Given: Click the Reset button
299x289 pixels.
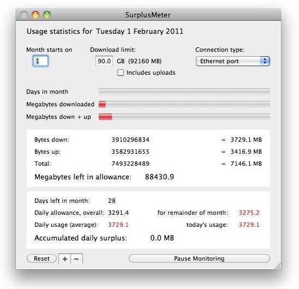Looking at the screenshot, I should click(41, 258).
